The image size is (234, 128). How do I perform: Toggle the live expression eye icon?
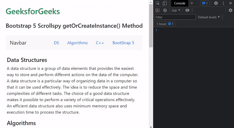pyautogui.click(x=187, y=10)
